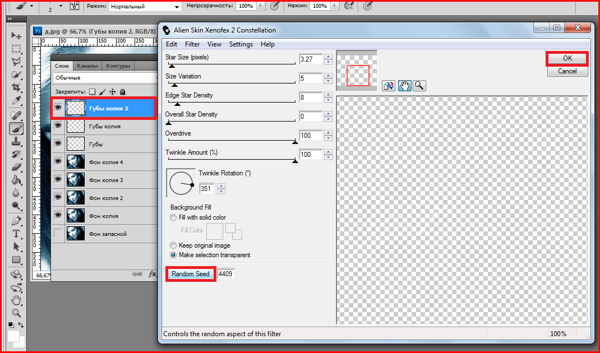
Task: Select the Hand tool in Photoshop toolbox
Action: [x=16, y=300]
